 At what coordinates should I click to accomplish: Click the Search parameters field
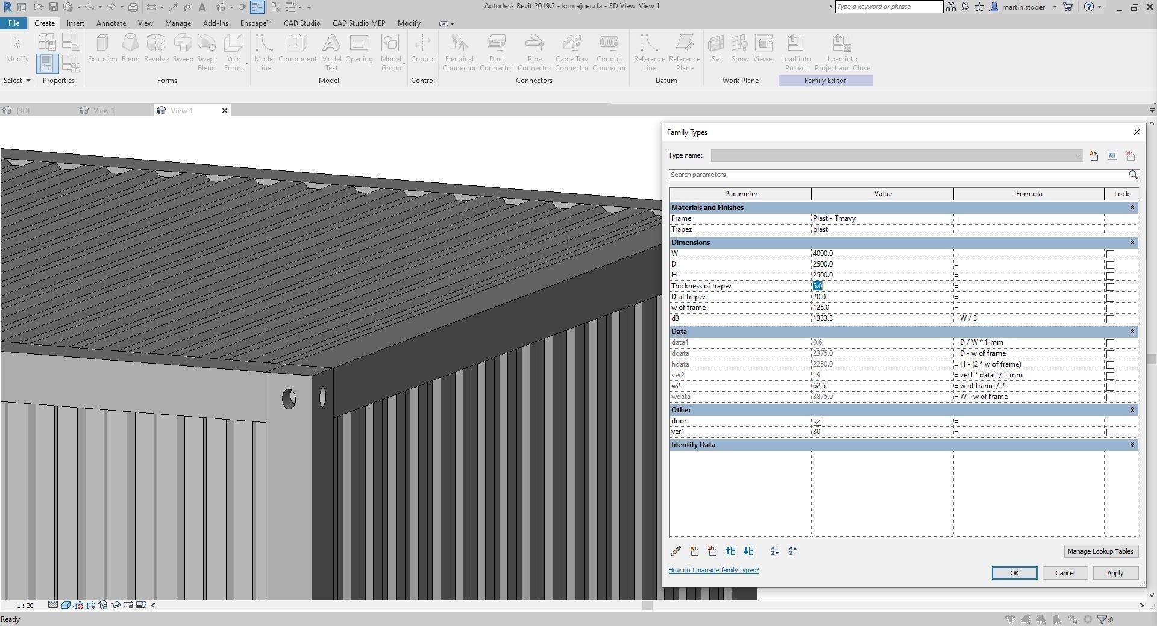coord(898,175)
